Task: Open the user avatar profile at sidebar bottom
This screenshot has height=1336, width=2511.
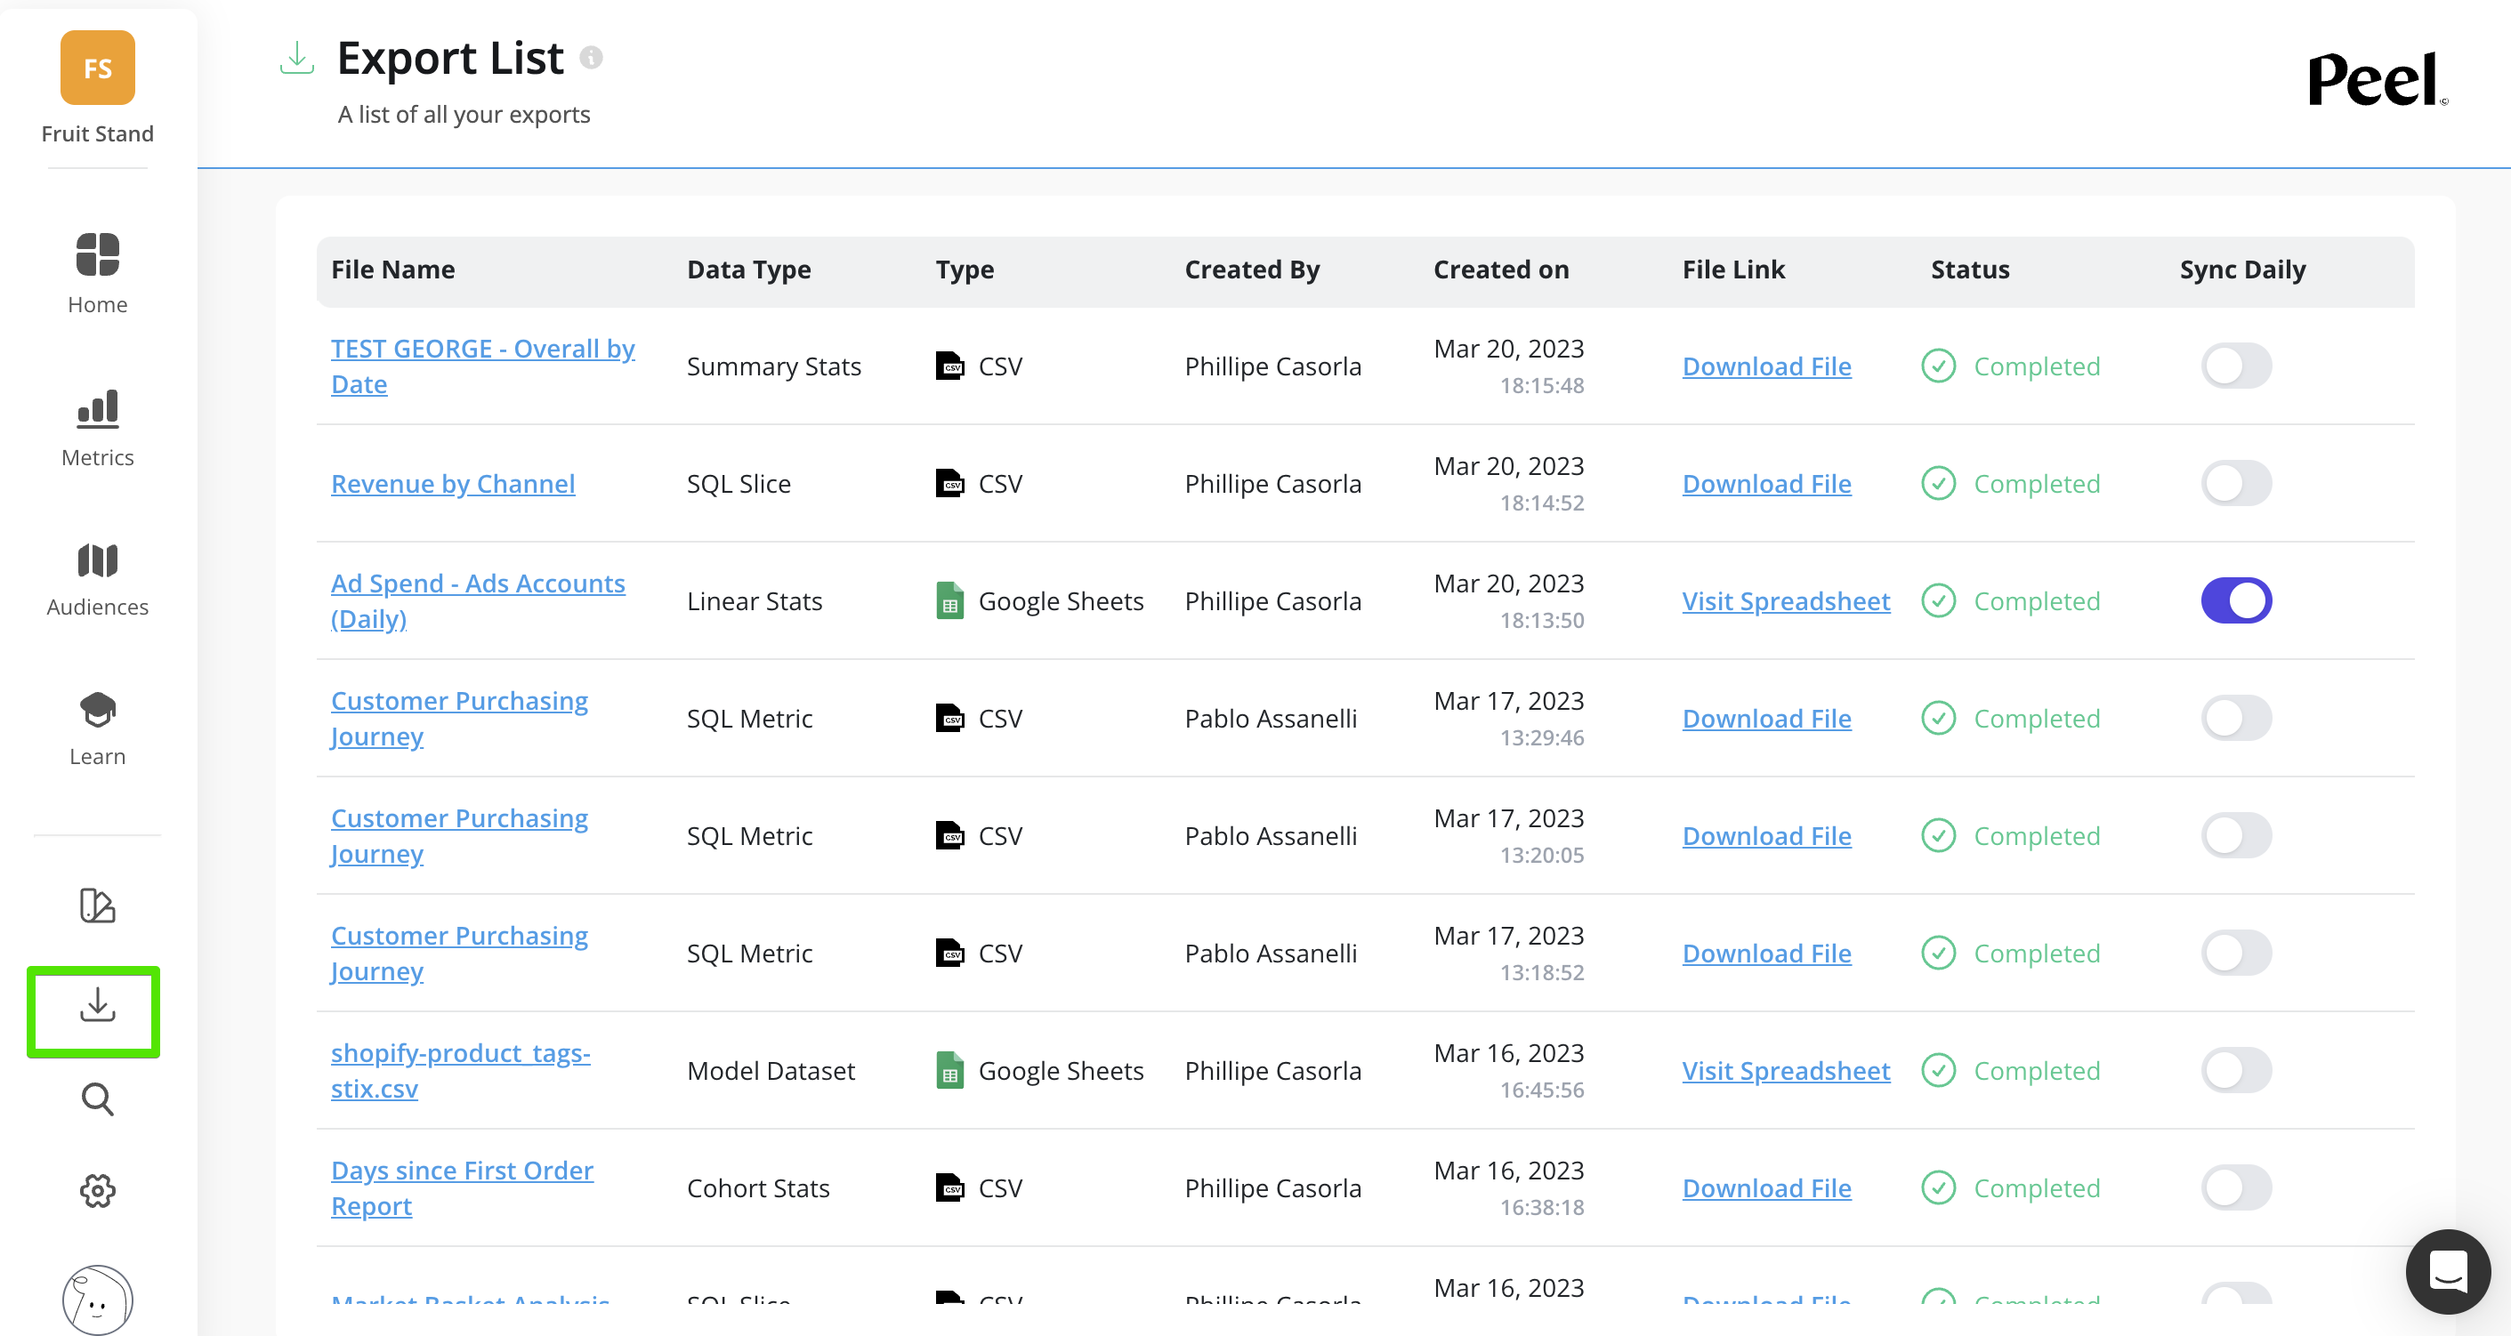Action: (x=98, y=1300)
